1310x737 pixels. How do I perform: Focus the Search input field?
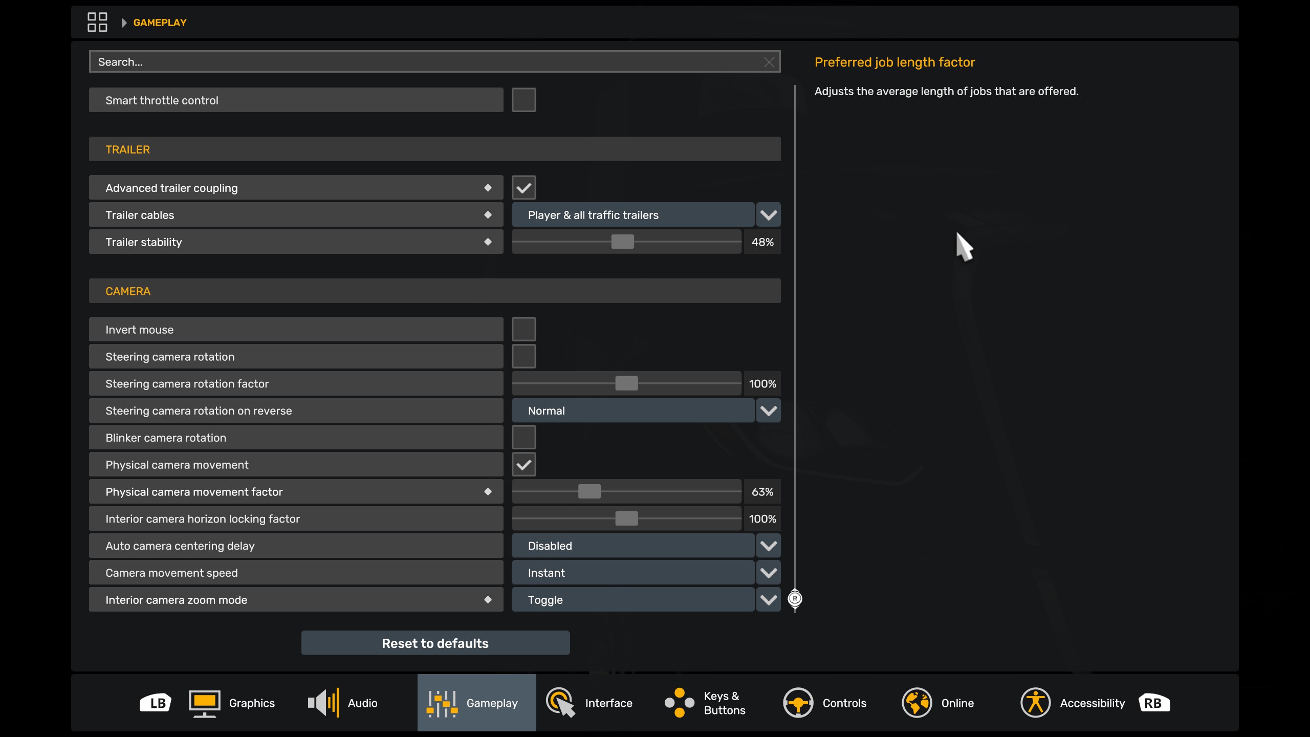tap(434, 62)
